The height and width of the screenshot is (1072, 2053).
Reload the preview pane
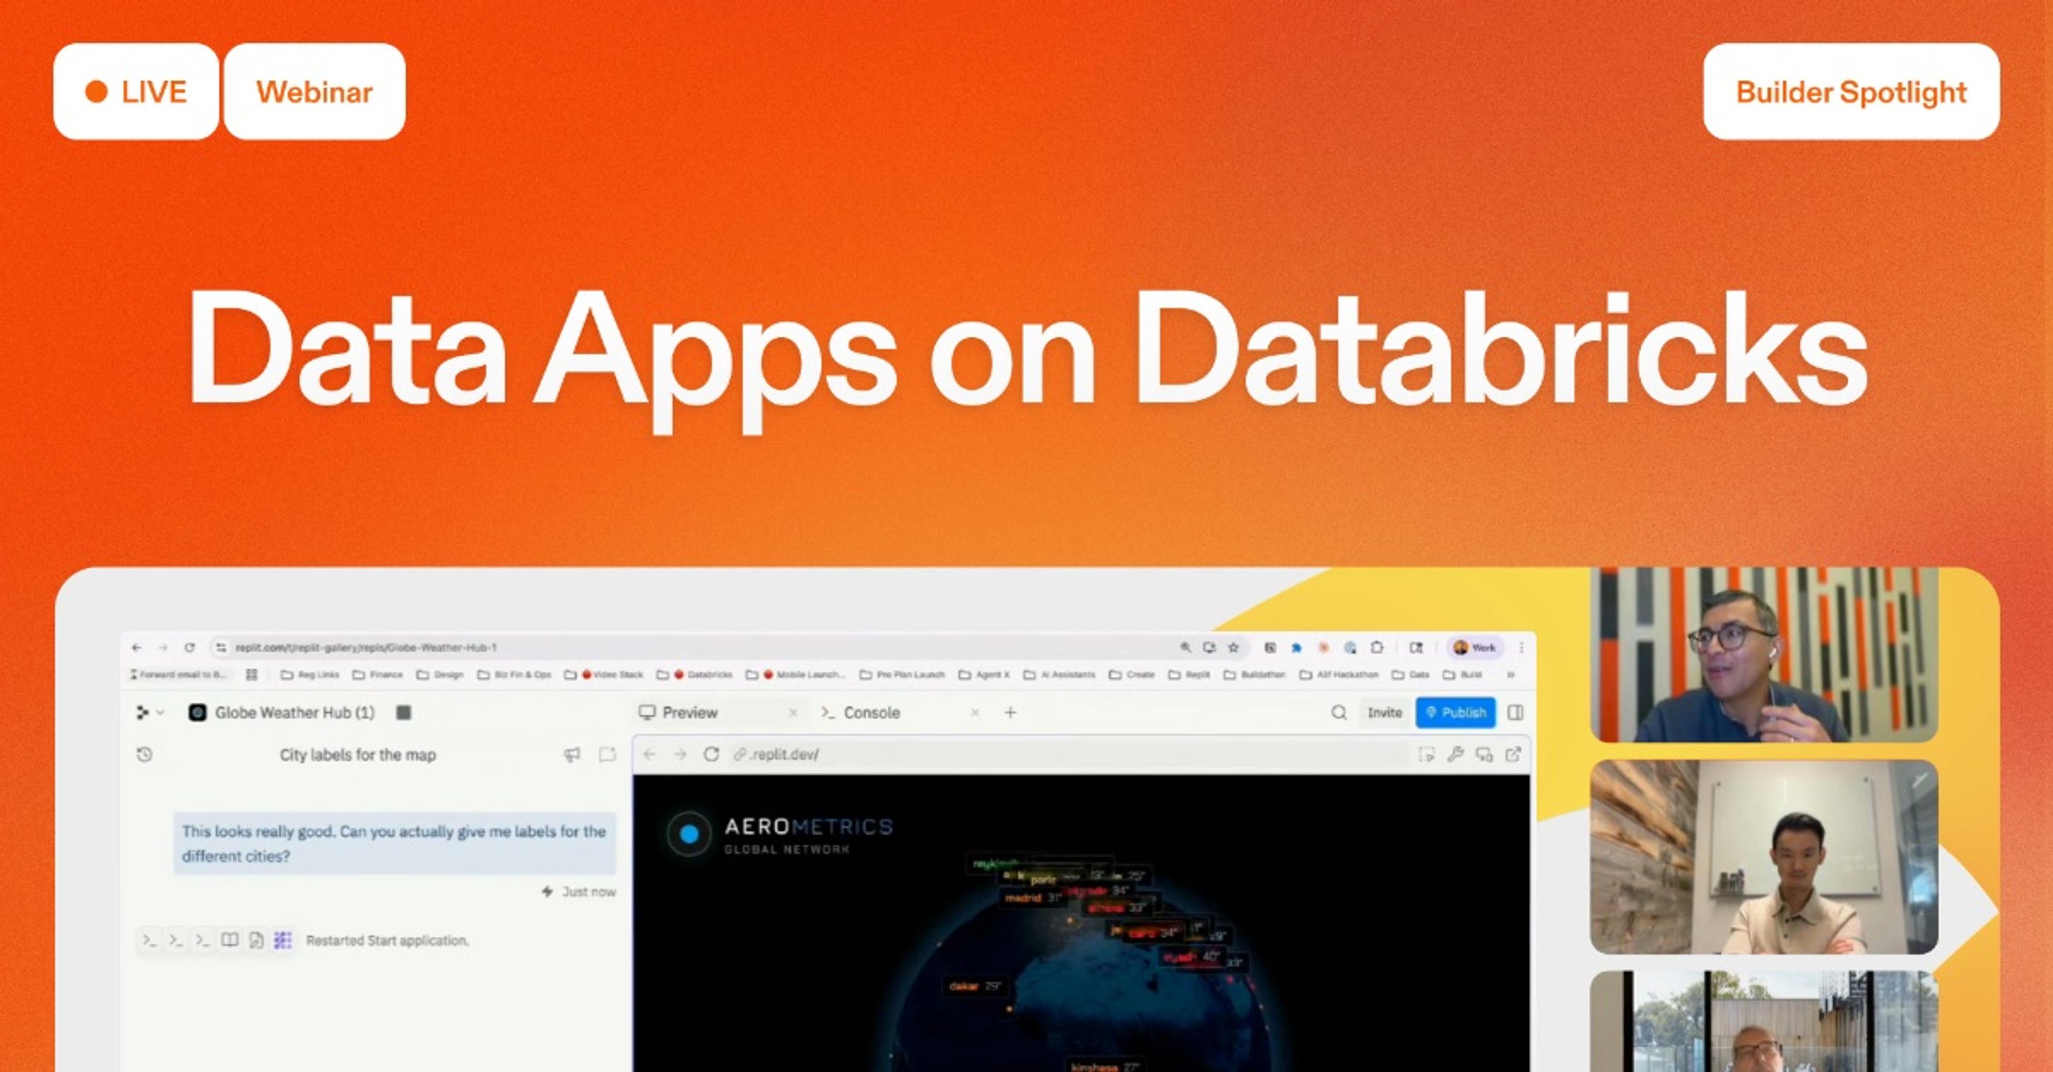click(x=711, y=754)
